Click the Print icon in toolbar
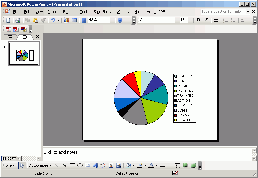Image resolution: width=258 pixels, height=178 pixels. (x=18, y=20)
